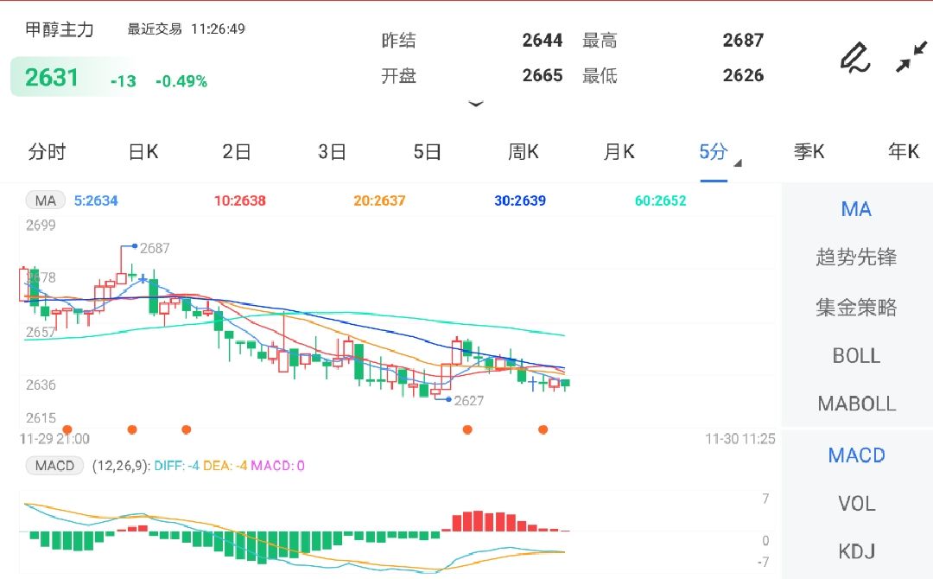
Task: Select the 5日 chart tab
Action: tap(428, 152)
